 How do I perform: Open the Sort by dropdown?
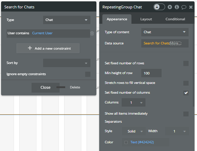[x=67, y=63]
